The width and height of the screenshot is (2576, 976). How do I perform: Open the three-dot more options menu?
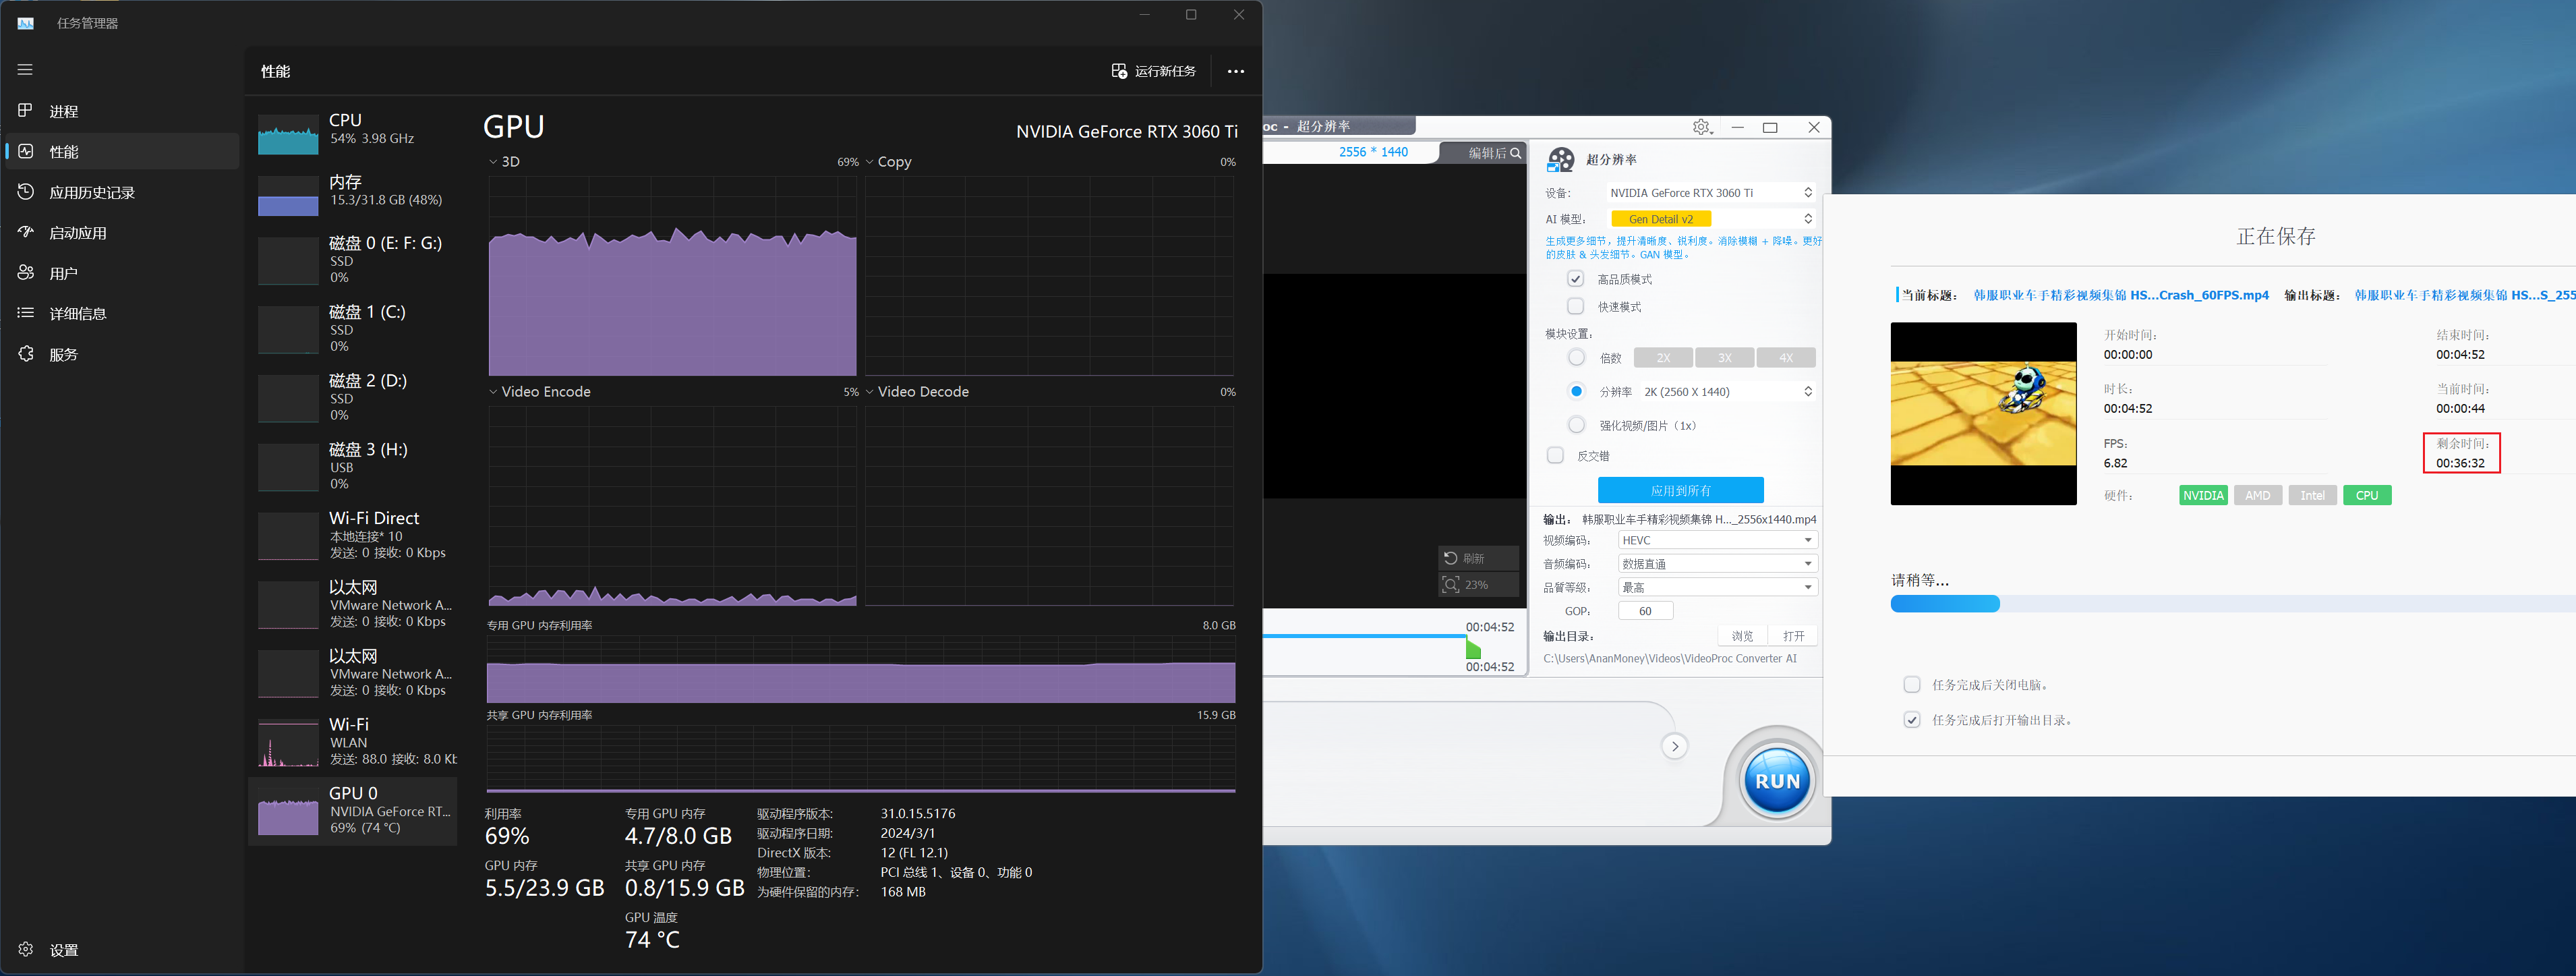(1236, 71)
